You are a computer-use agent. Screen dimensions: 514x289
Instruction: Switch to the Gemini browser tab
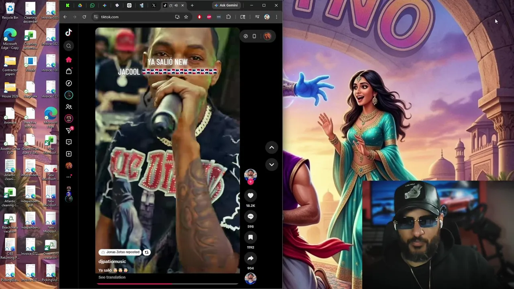pyautogui.click(x=104, y=5)
